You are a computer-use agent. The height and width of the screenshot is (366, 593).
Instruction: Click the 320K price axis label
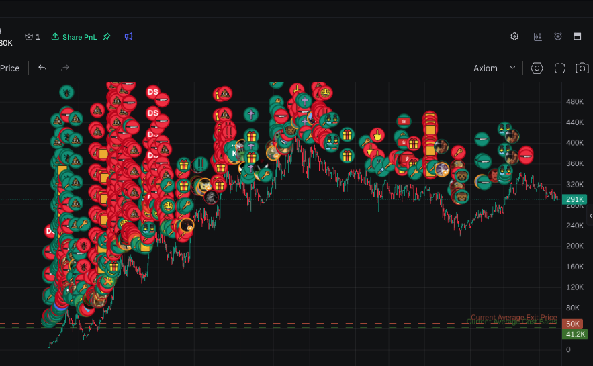[574, 185]
